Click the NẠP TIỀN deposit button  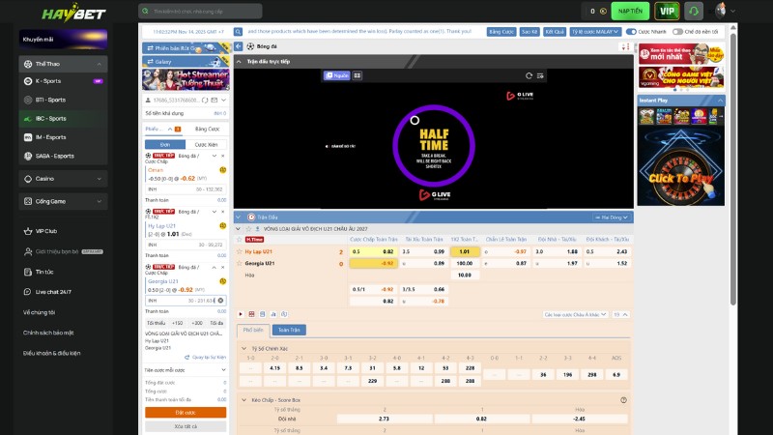pos(630,11)
